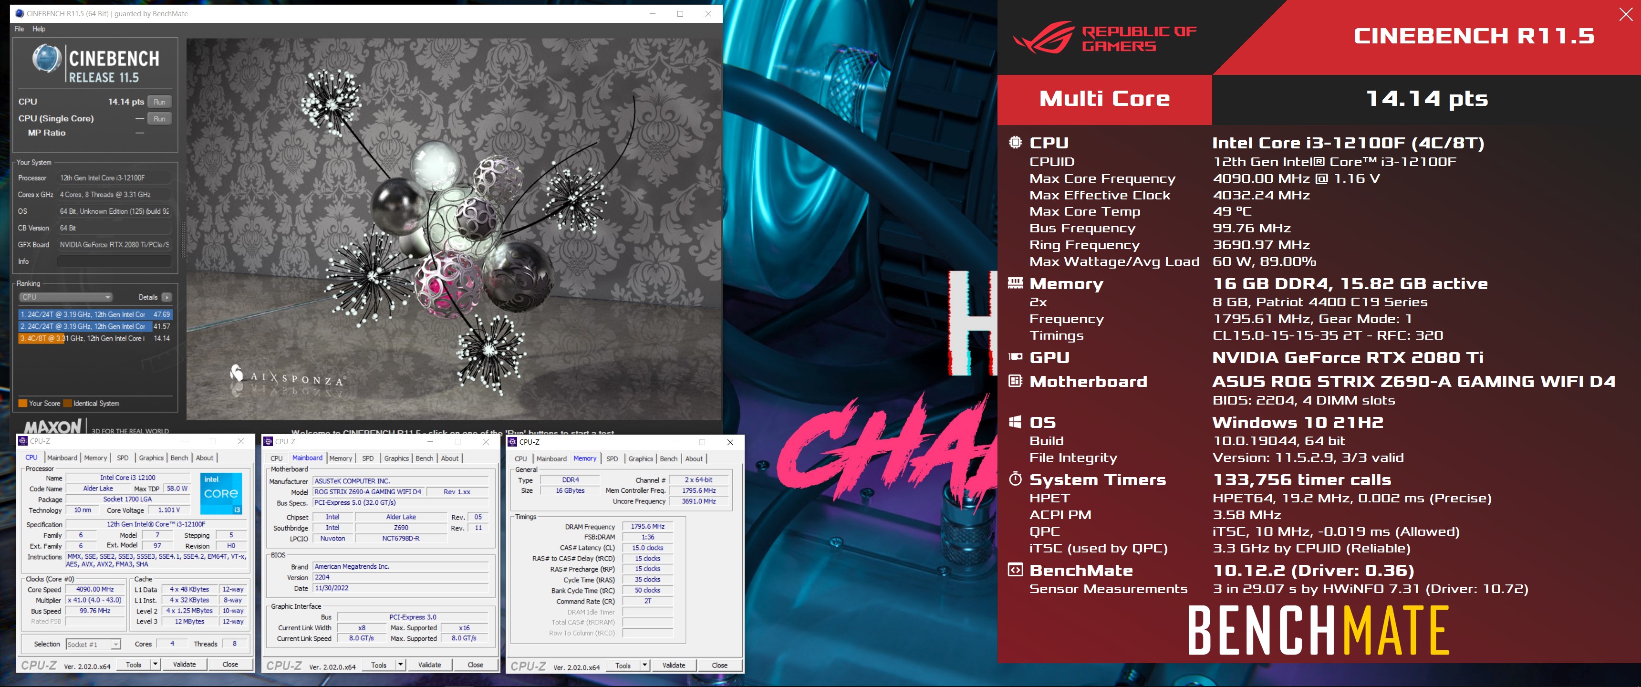Close the BenchMate results panel with X
1641x687 pixels.
1626,14
